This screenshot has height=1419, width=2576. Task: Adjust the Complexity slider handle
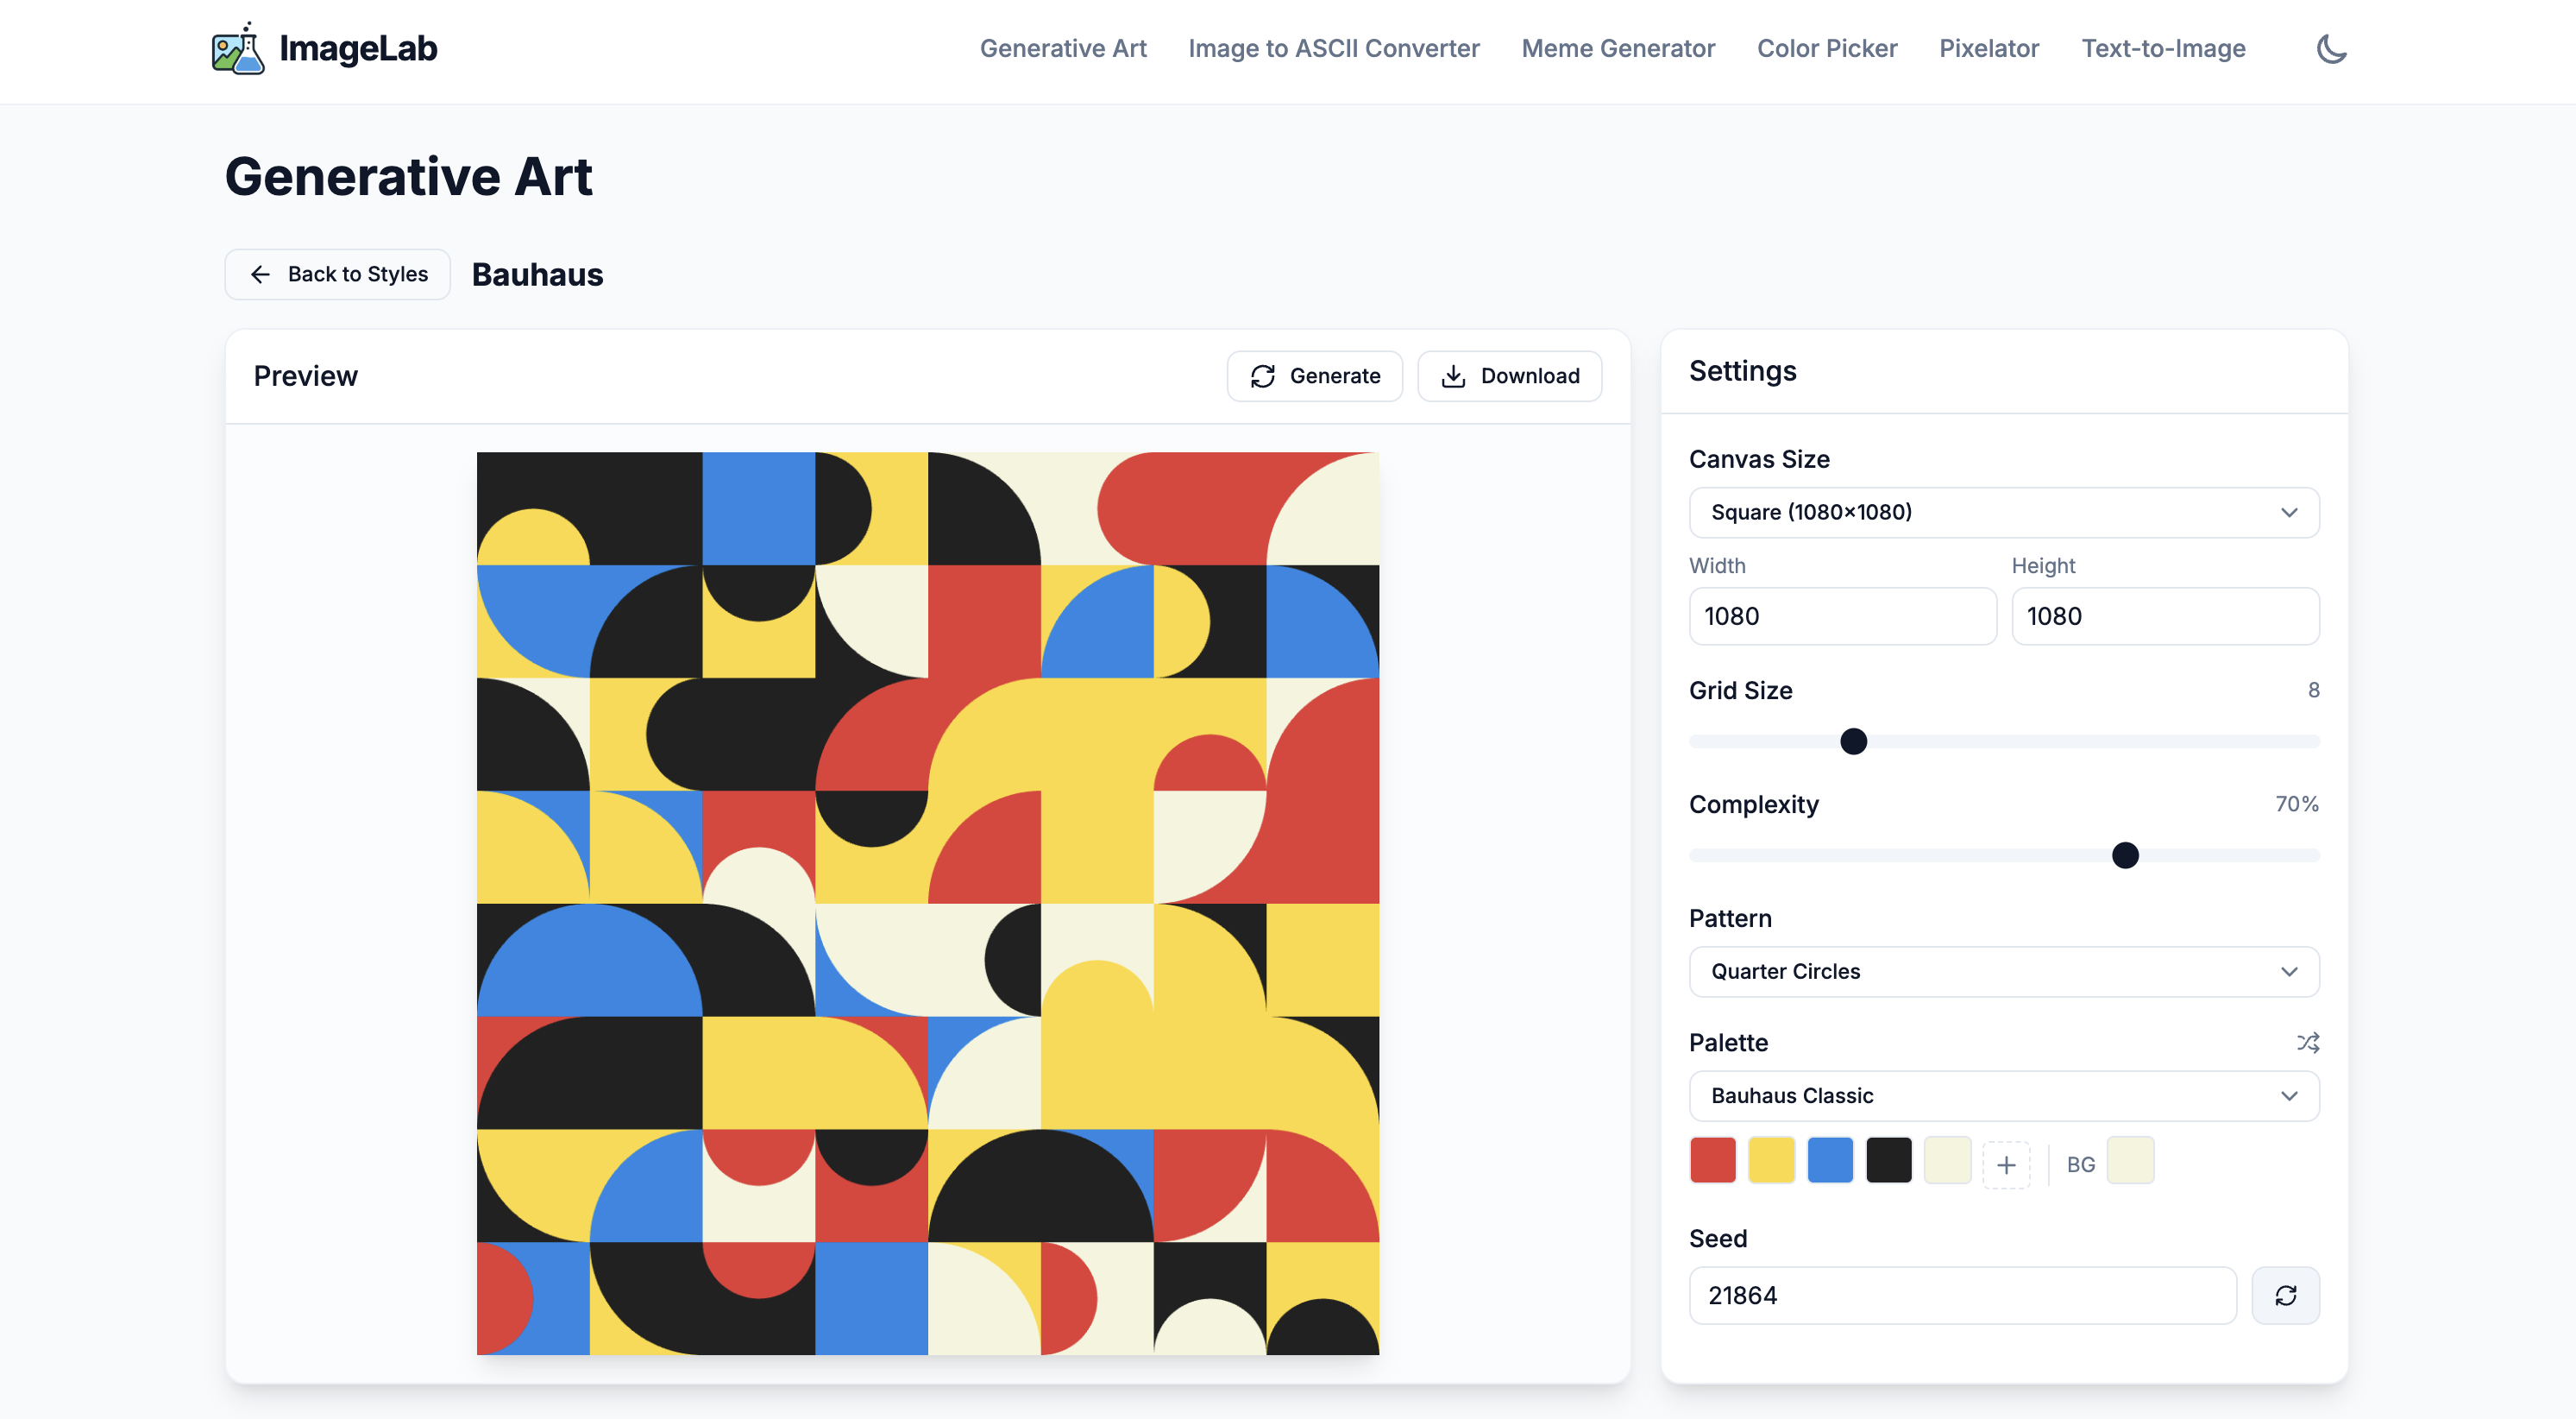[x=2124, y=855]
